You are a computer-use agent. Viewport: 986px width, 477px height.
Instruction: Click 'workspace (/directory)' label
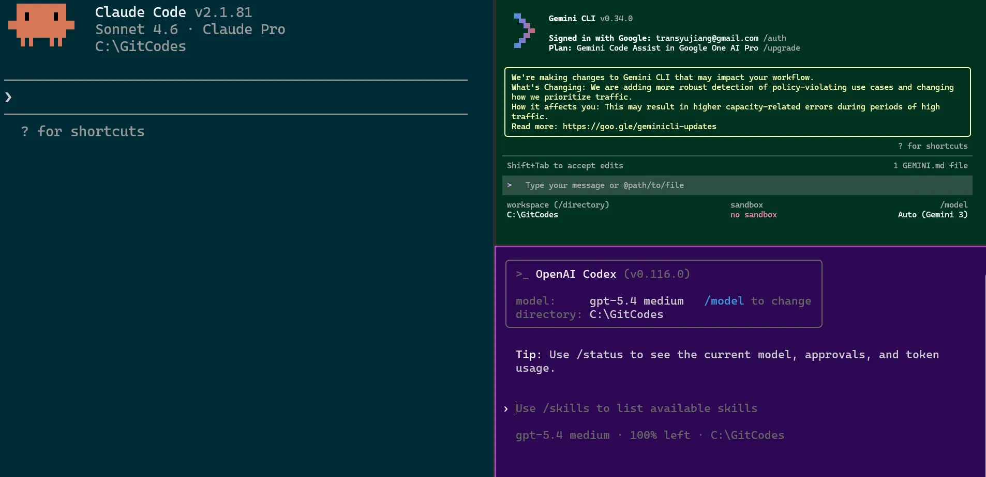tap(558, 205)
